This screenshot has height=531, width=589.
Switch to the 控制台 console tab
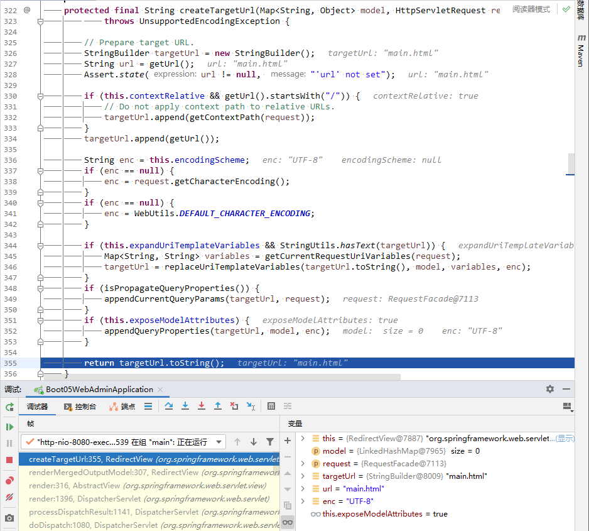point(80,407)
